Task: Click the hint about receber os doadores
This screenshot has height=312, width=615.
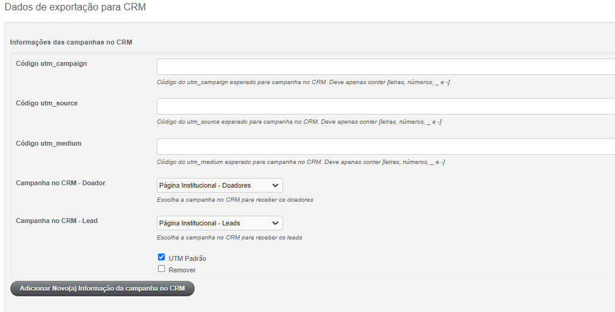Action: pyautogui.click(x=235, y=200)
